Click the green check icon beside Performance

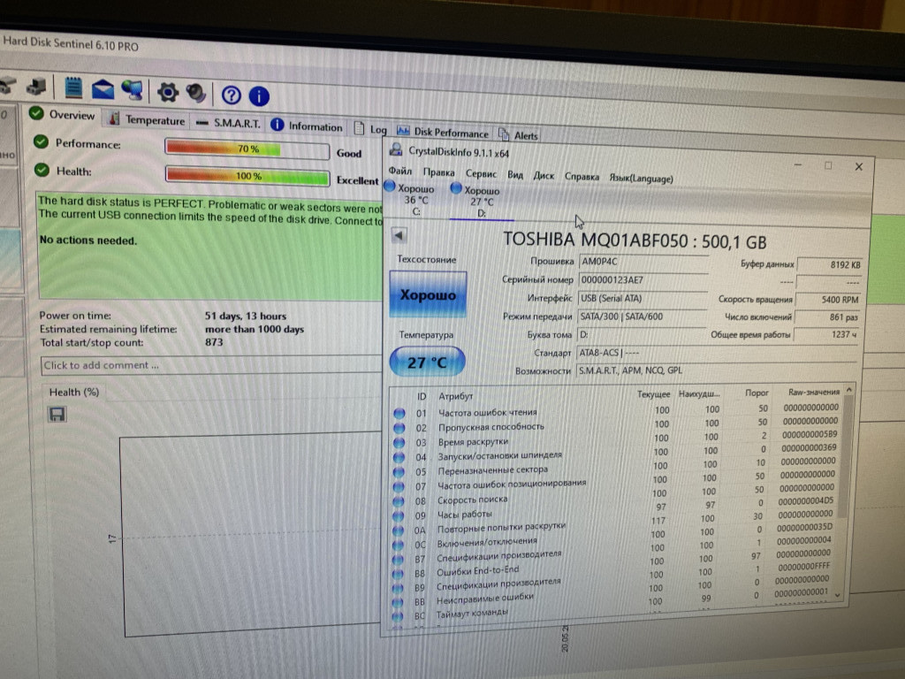pos(41,141)
